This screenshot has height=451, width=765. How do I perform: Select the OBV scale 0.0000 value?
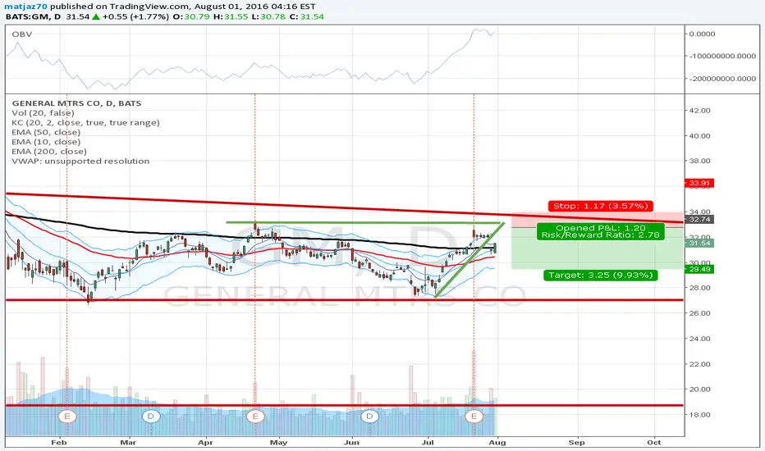point(702,34)
